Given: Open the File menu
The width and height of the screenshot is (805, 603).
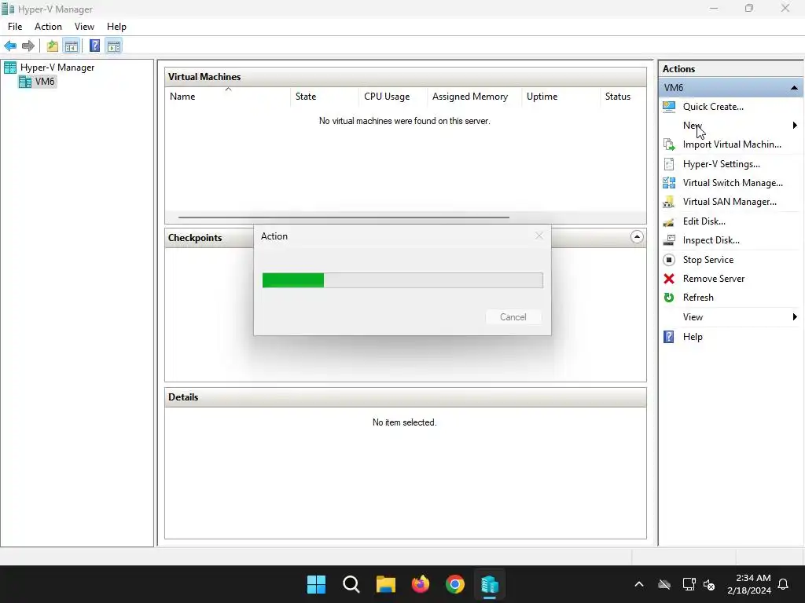Looking at the screenshot, I should coord(15,27).
